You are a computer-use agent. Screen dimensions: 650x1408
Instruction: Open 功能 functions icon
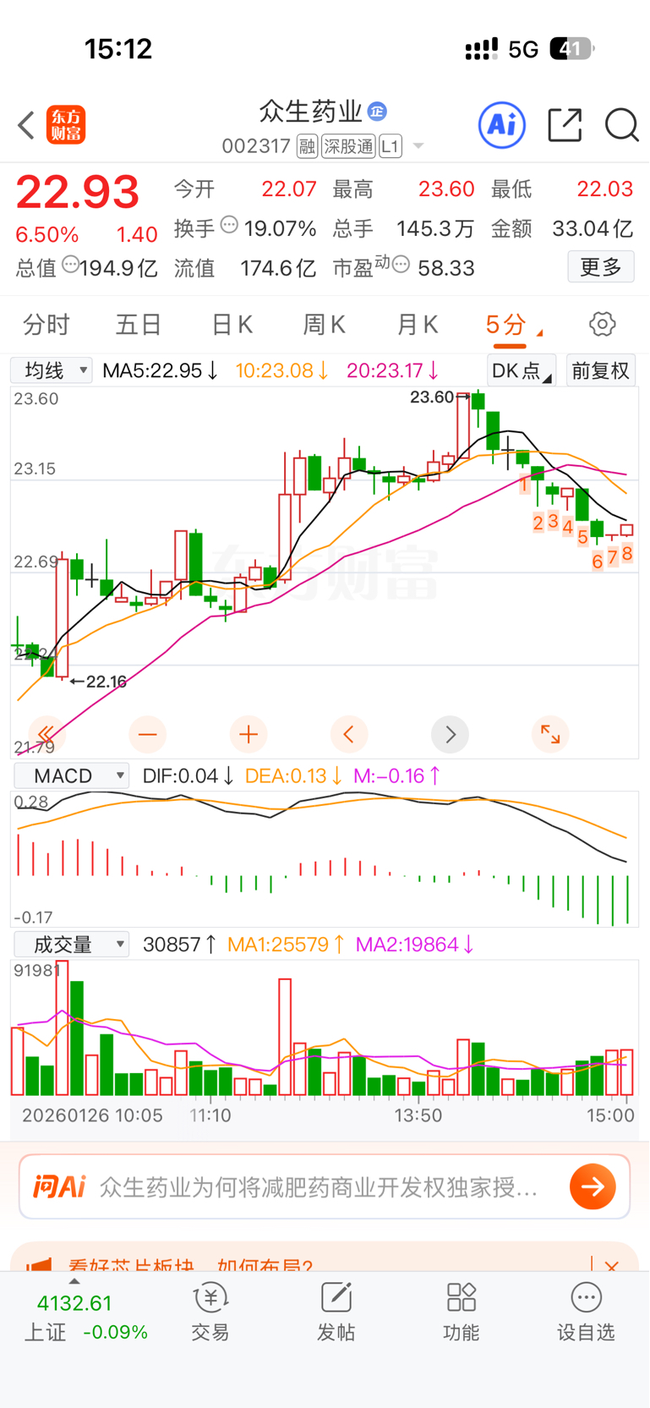(x=461, y=1312)
